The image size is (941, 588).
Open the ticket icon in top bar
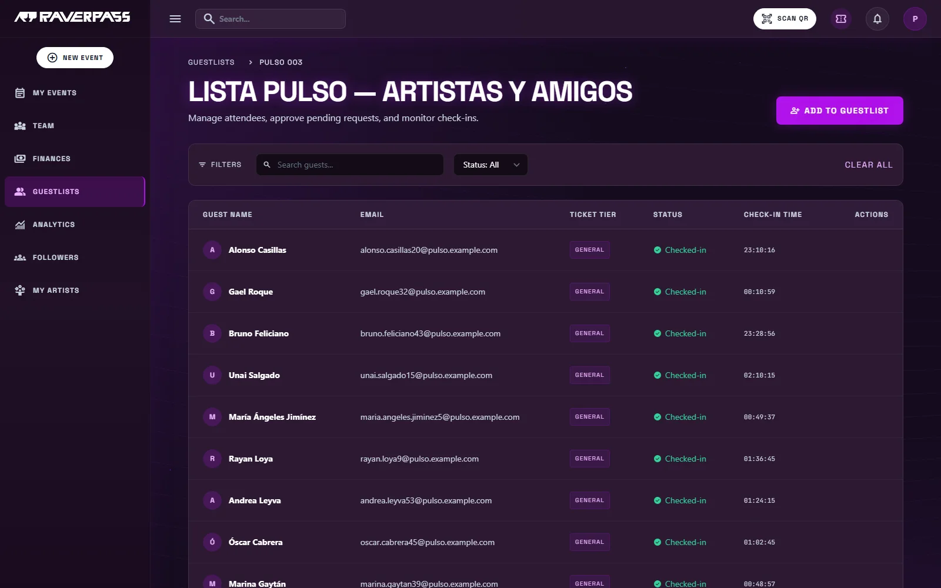tap(841, 19)
